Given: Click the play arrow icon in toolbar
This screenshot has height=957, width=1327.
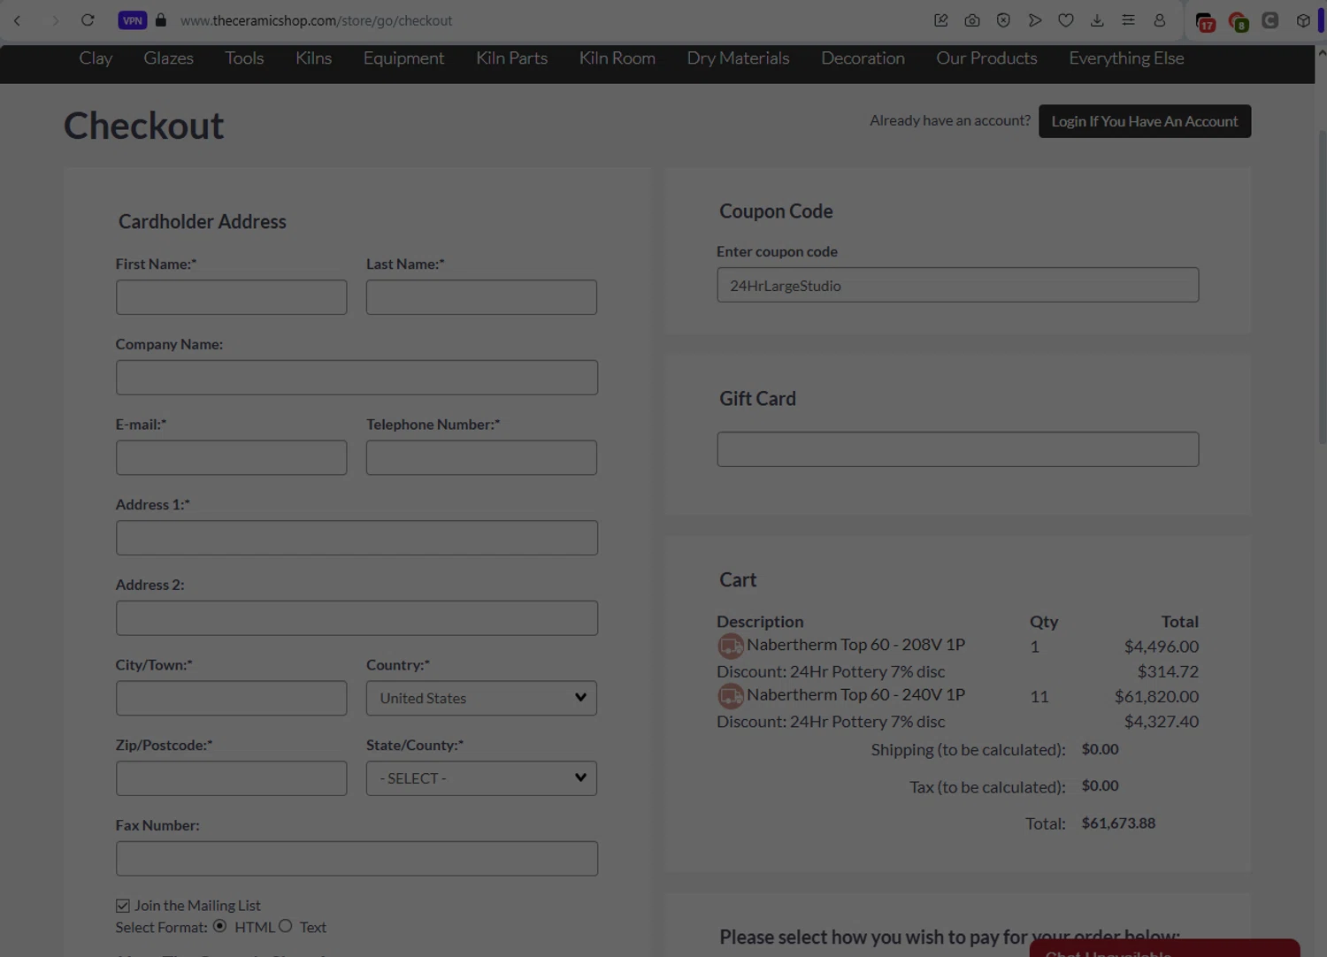Looking at the screenshot, I should tap(1034, 20).
